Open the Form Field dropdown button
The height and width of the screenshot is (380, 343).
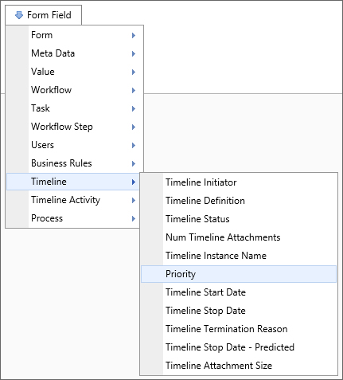coord(44,15)
